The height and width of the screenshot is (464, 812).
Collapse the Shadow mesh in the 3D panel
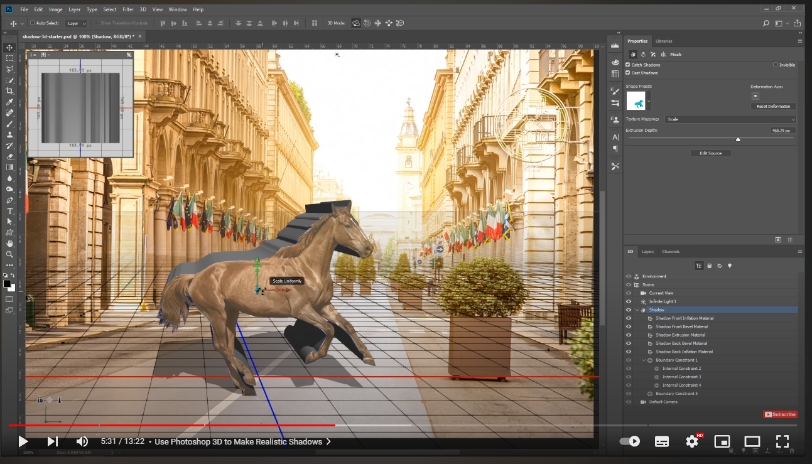(638, 310)
